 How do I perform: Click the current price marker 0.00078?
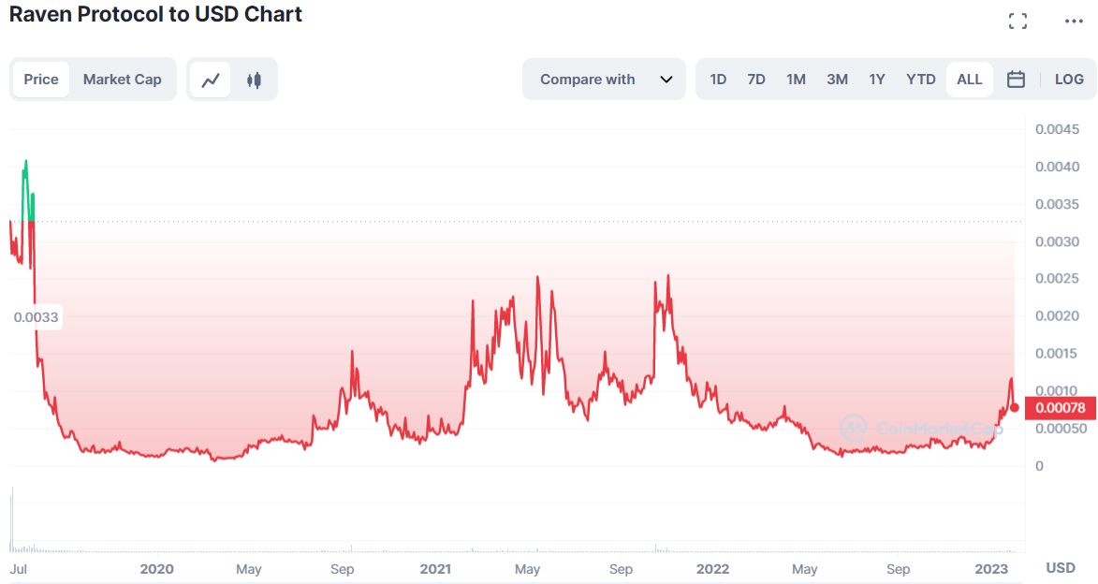(x=1060, y=408)
